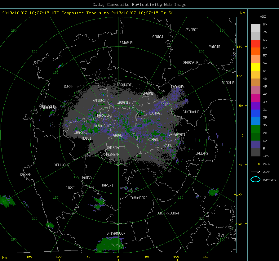Click the 'current' legend label
This screenshot has height=261, width=279.
(x=269, y=180)
